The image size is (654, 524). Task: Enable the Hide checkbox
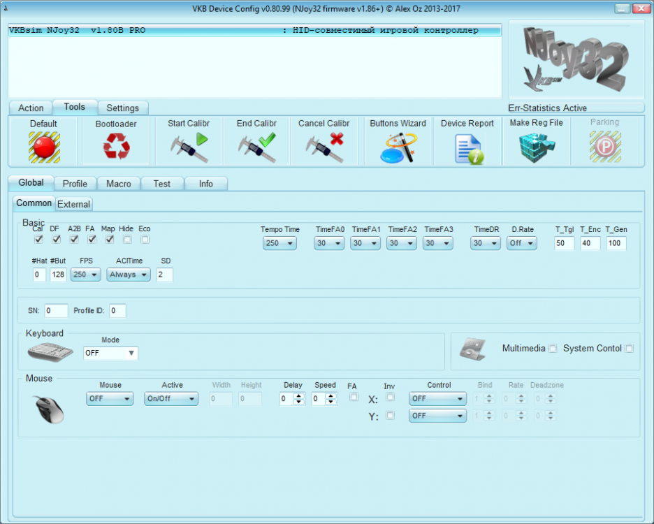pos(127,240)
